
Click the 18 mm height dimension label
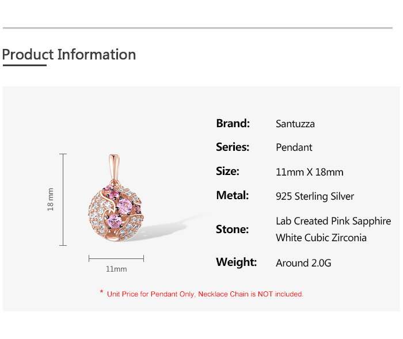pyautogui.click(x=51, y=199)
